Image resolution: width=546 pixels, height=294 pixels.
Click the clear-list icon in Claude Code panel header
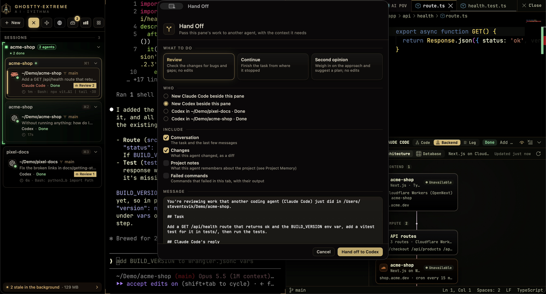(x=530, y=142)
